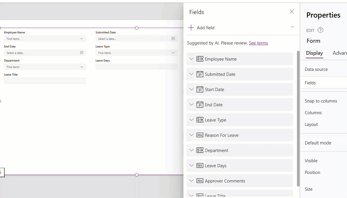The width and height of the screenshot is (347, 198).
Task: Select the Approver Comments text in the list
Action: (225, 181)
